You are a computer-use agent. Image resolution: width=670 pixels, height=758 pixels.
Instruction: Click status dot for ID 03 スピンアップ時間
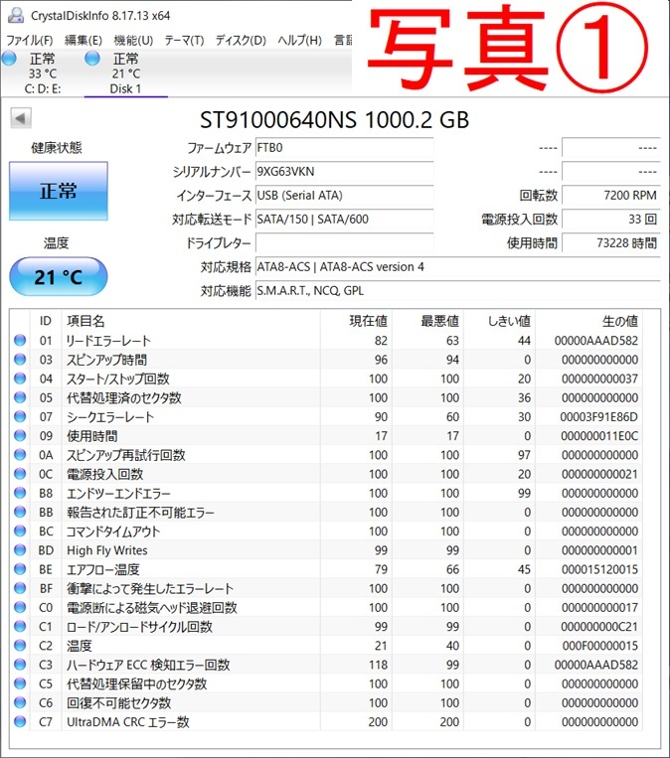(20, 360)
